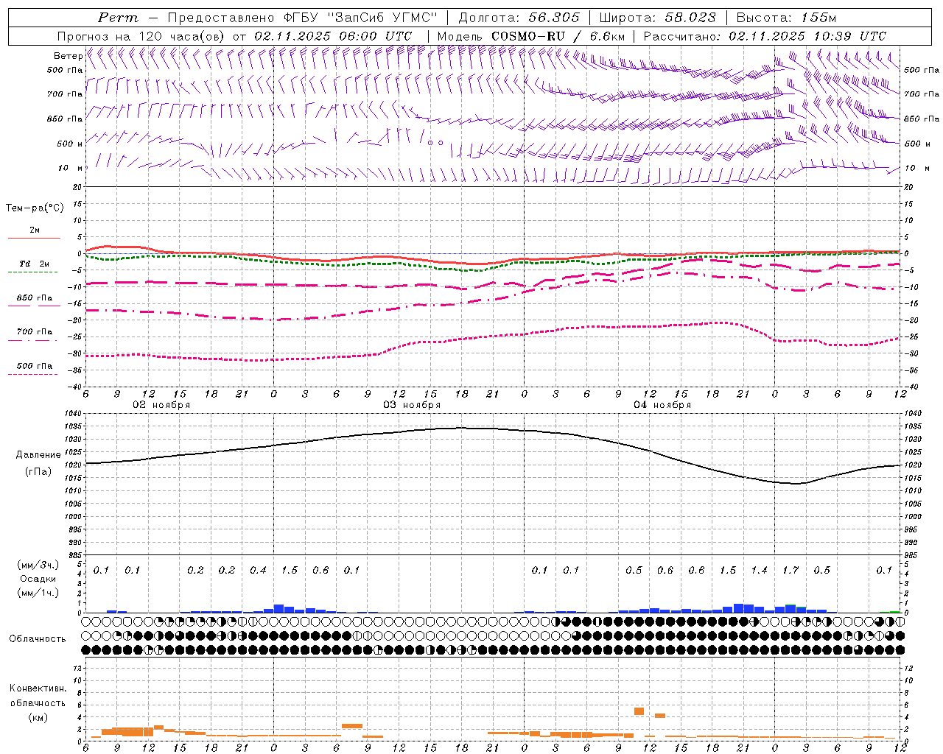
Task: Click the "(мм/3ч.)" precipitation unit label
Action: (38, 565)
